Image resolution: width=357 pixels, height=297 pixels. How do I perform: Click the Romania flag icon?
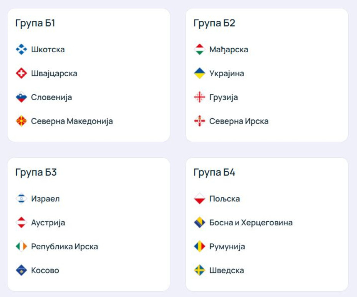200,246
